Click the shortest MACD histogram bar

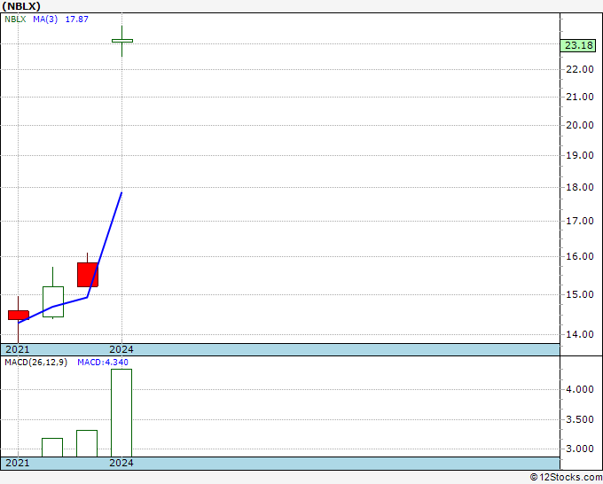click(52, 448)
